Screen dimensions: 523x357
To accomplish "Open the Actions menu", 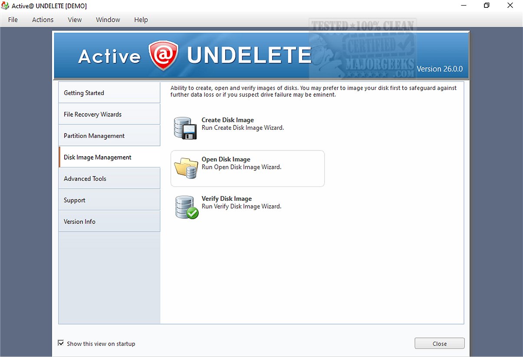I will coord(43,20).
